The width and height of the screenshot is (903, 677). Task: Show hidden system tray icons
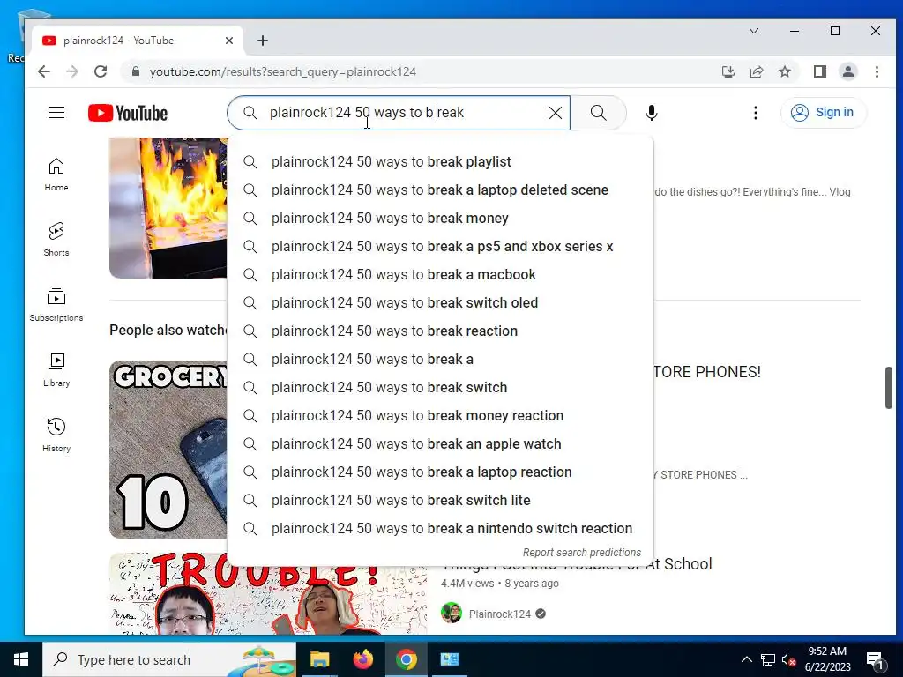pos(746,659)
